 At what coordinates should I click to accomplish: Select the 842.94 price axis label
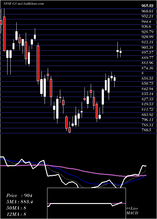(147, 89)
